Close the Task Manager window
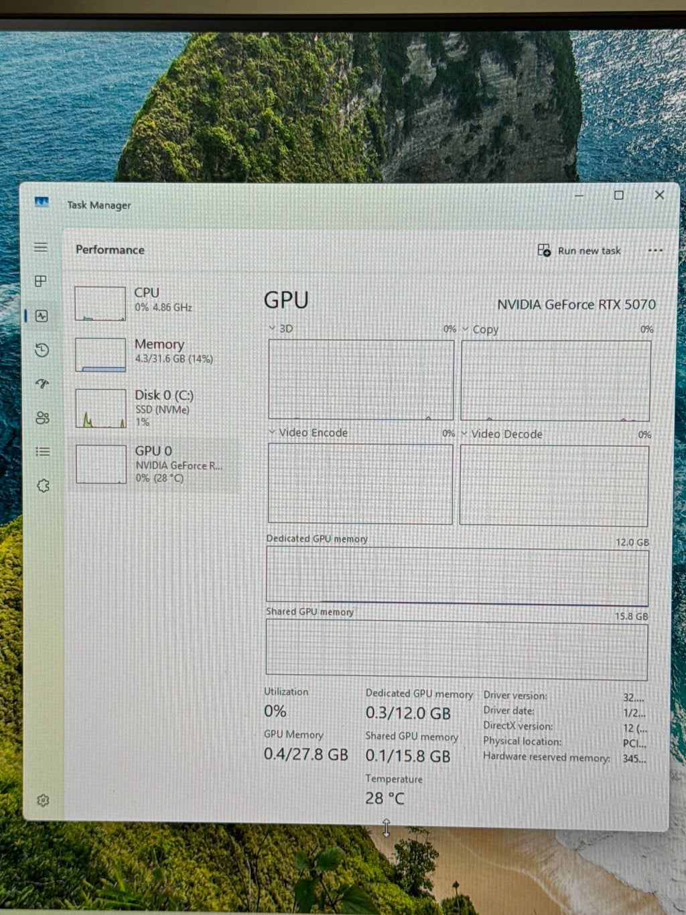This screenshot has height=915, width=686. (659, 194)
